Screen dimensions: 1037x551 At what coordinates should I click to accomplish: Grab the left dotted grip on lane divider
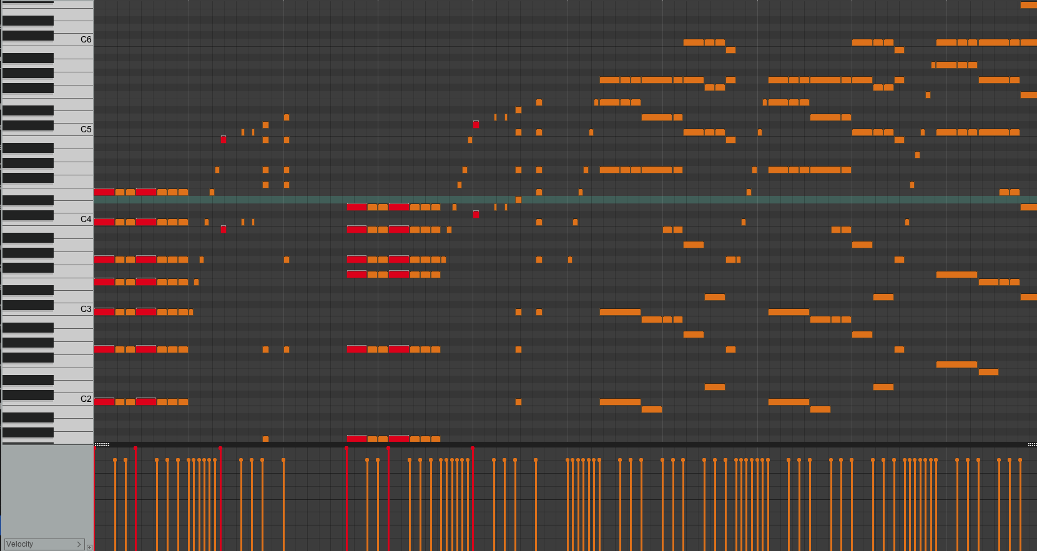tap(102, 445)
